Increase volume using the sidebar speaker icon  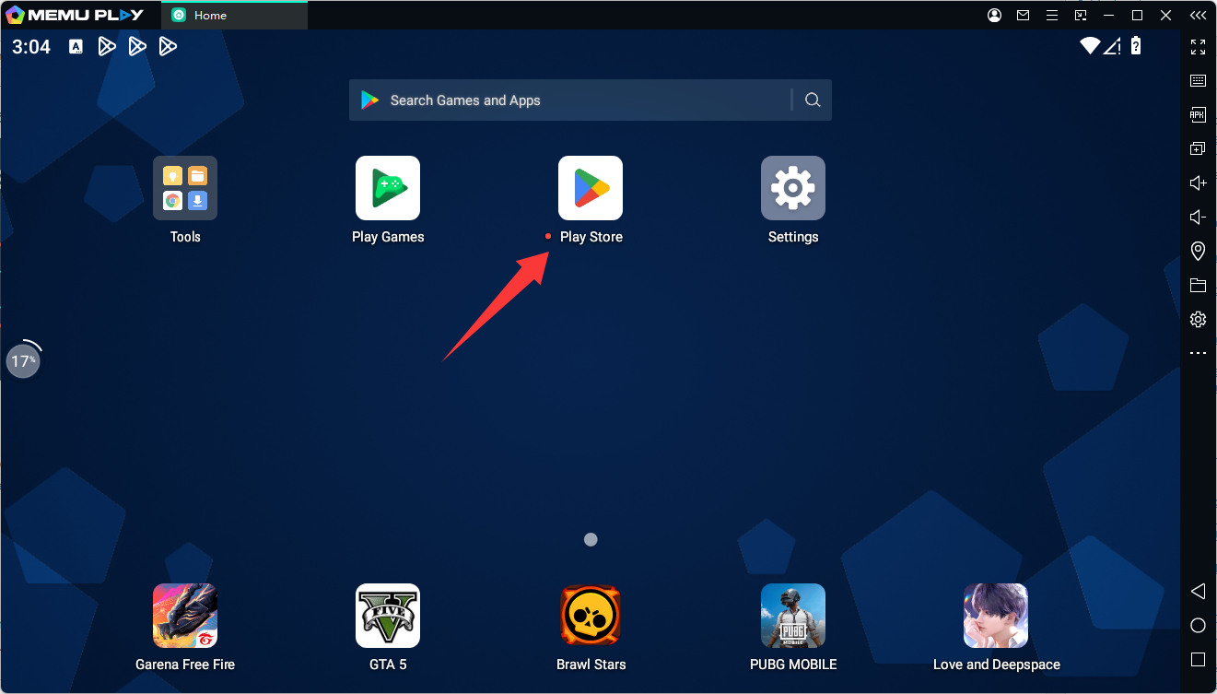pos(1198,182)
